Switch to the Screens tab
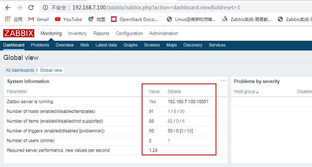The width and height of the screenshot is (312, 167). (x=152, y=45)
